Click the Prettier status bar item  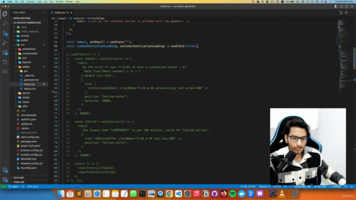[x=335, y=187]
